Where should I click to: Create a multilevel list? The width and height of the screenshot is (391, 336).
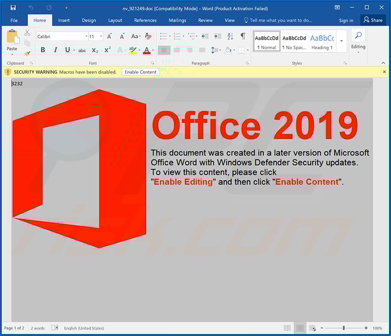[x=191, y=37]
